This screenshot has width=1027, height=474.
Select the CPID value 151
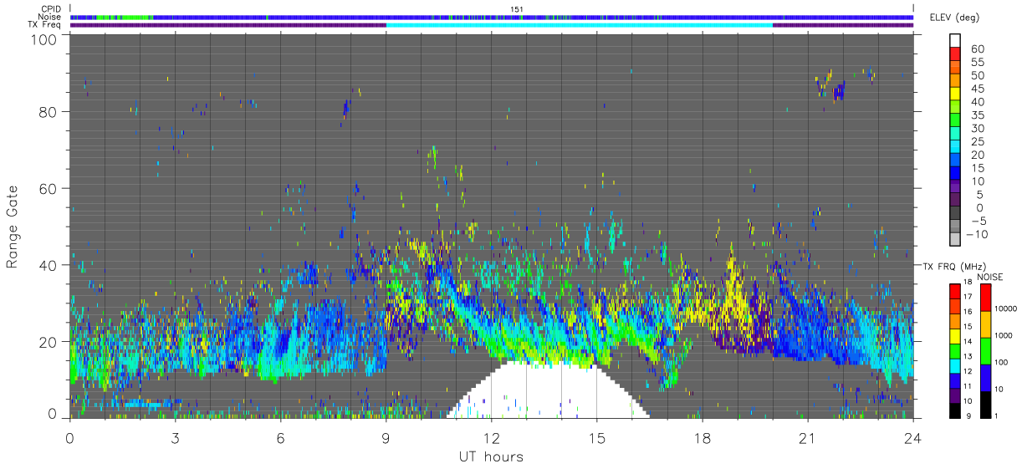click(516, 9)
